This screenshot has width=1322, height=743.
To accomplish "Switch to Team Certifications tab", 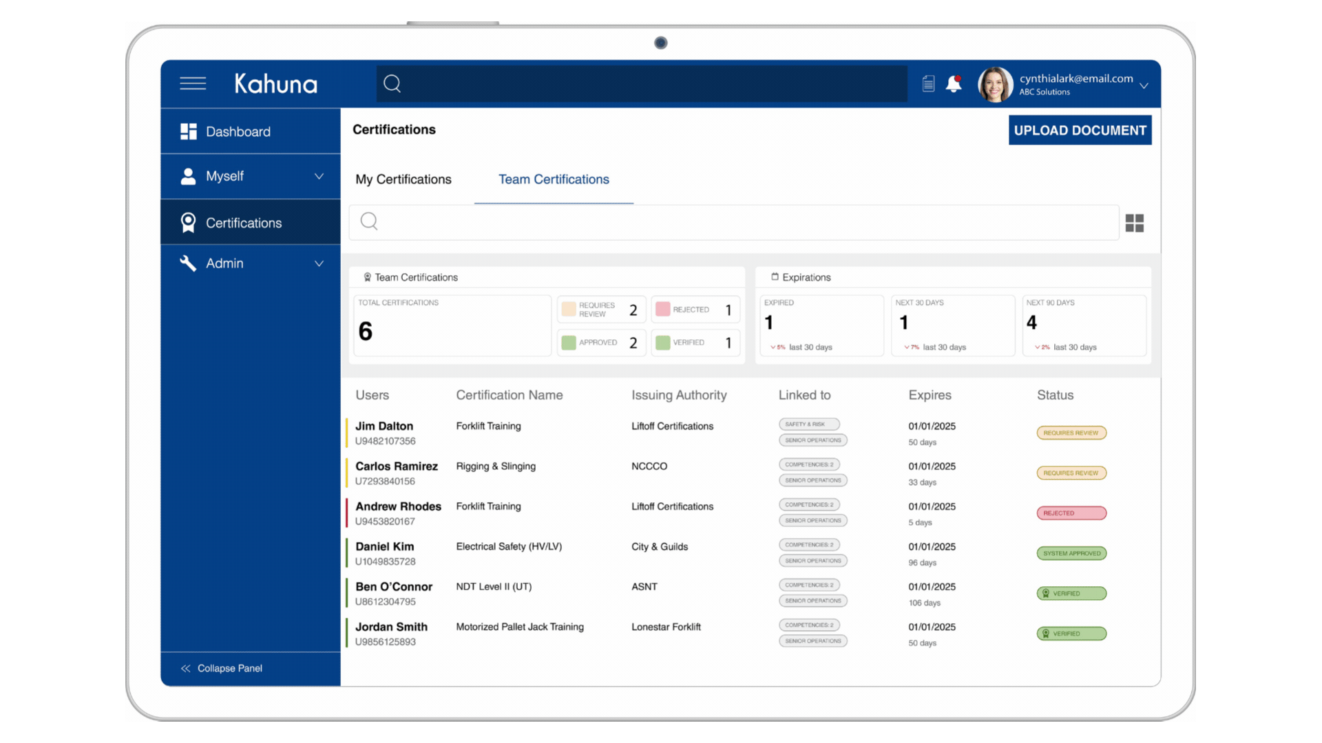I will [554, 180].
